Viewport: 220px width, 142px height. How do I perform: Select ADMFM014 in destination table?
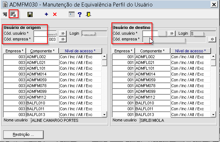[x=152, y=74]
